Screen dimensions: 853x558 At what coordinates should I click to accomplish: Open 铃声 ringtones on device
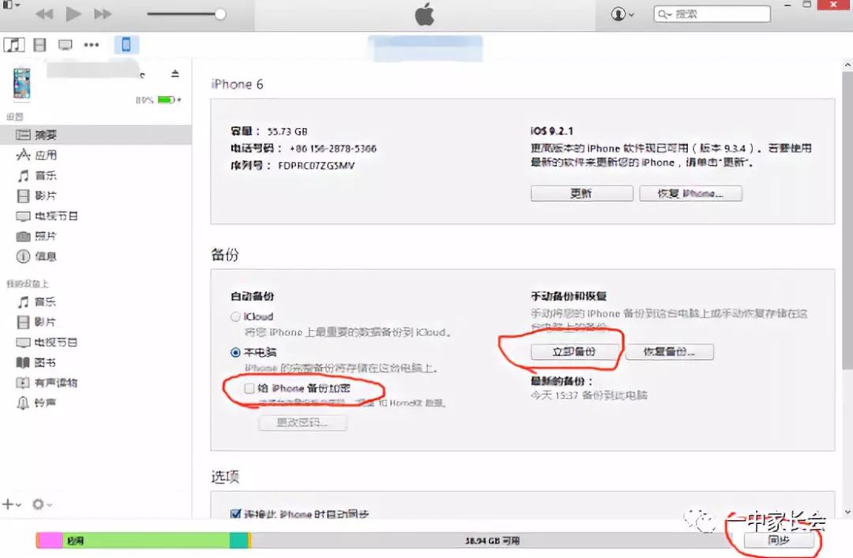tap(37, 403)
